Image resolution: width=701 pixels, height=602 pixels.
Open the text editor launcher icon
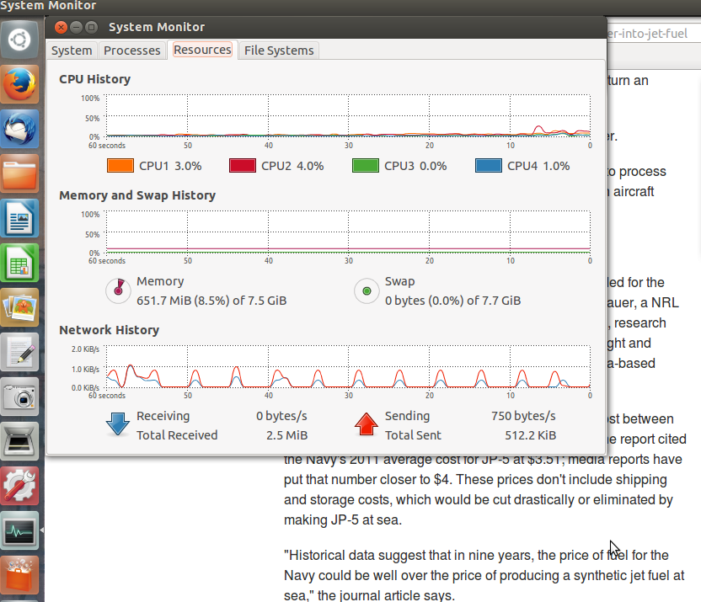(x=19, y=351)
